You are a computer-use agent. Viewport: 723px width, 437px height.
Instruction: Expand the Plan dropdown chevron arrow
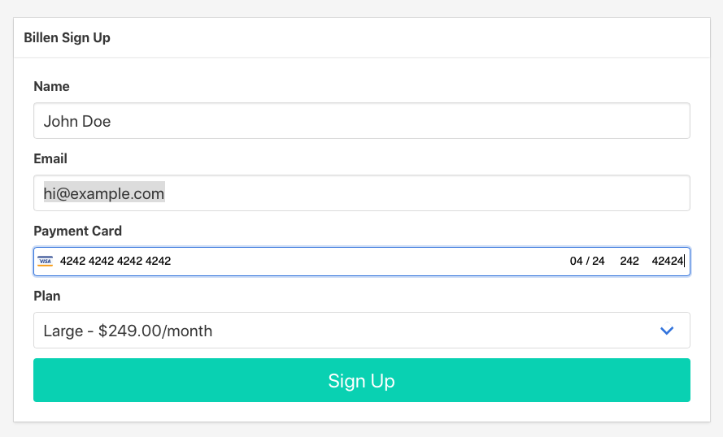[667, 331]
